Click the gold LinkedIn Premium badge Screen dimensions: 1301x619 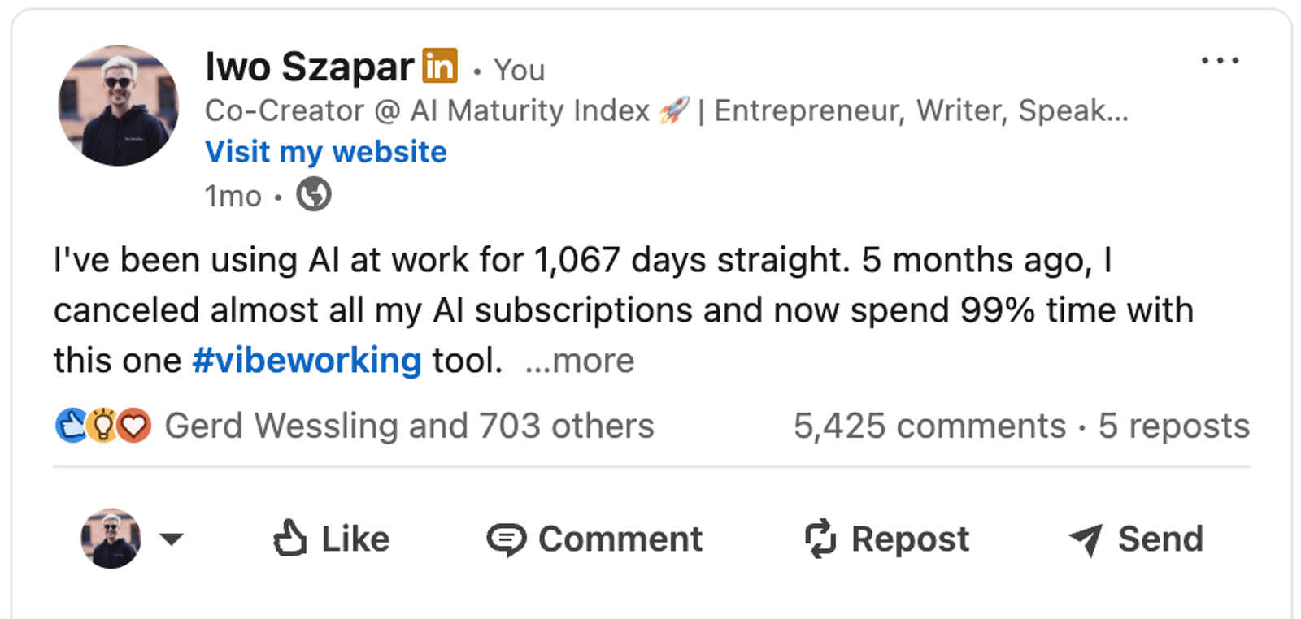[x=439, y=66]
